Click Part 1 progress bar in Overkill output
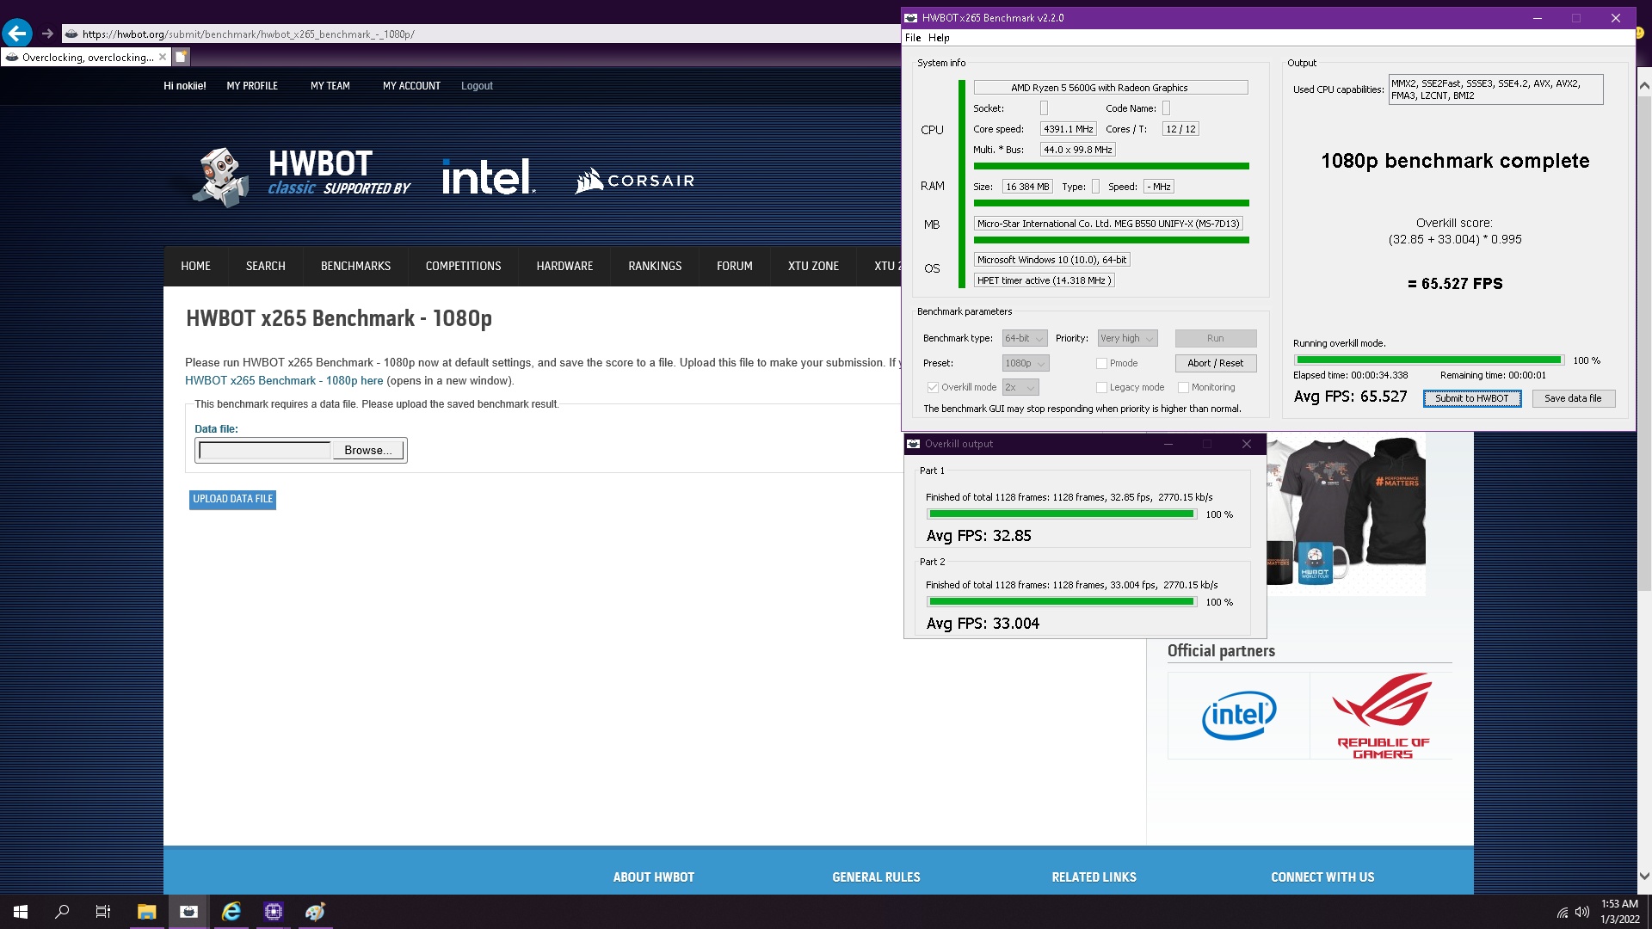Image resolution: width=1652 pixels, height=929 pixels. tap(1062, 514)
